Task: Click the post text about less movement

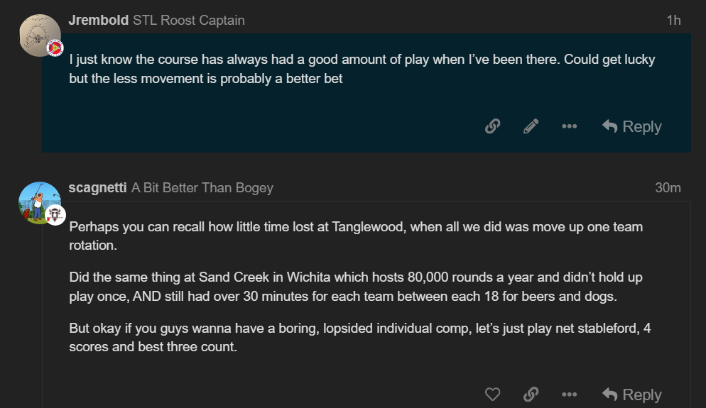Action: click(x=206, y=79)
